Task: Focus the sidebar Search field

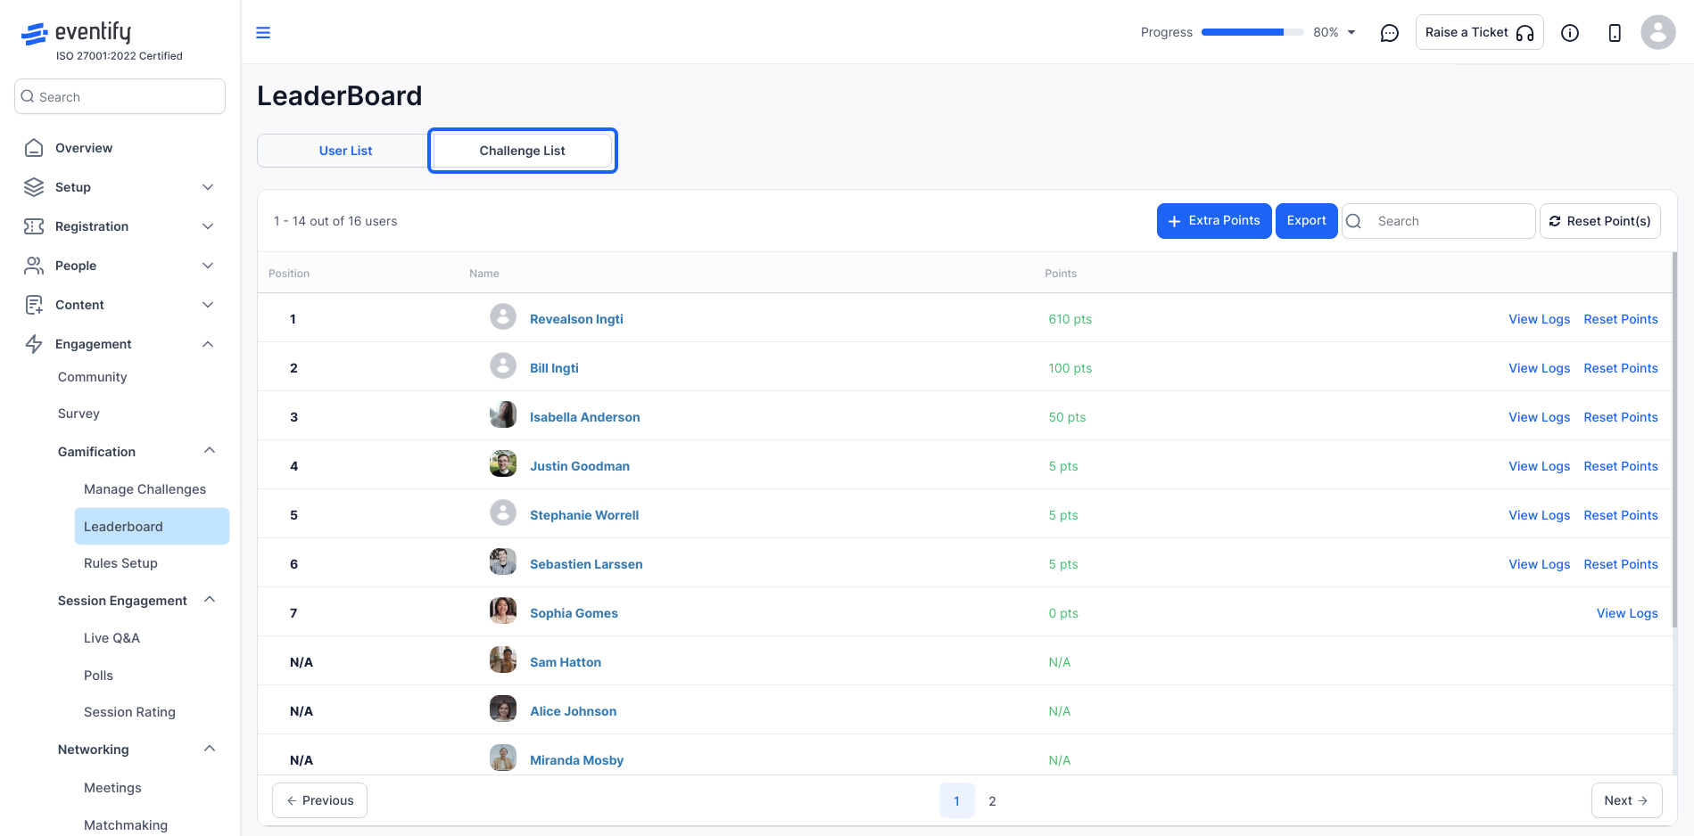Action: [x=120, y=96]
